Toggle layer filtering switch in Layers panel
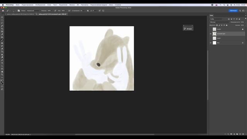 (245, 19)
